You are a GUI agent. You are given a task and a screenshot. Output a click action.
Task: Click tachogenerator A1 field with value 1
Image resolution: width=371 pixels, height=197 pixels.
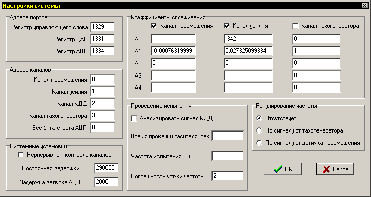(316, 51)
